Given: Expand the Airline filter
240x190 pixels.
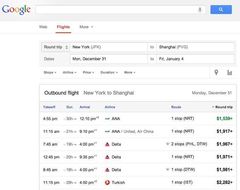Looking at the screenshot, I should pyautogui.click(x=70, y=72).
